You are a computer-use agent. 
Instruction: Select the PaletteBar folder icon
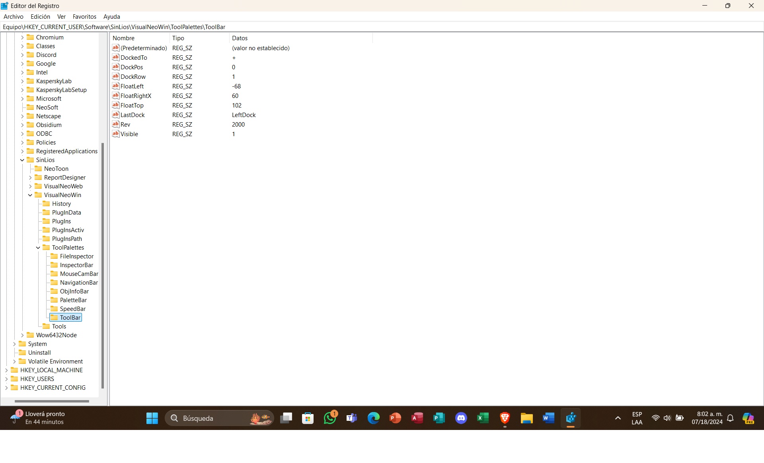[54, 300]
